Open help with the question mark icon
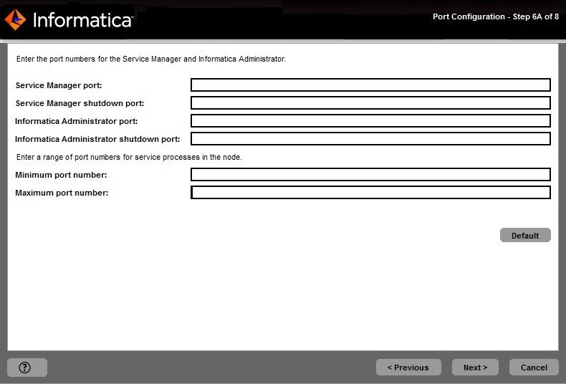 pyautogui.click(x=27, y=368)
